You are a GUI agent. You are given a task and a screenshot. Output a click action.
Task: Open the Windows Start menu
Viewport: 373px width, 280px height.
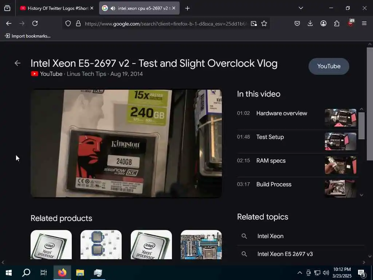(x=9, y=272)
